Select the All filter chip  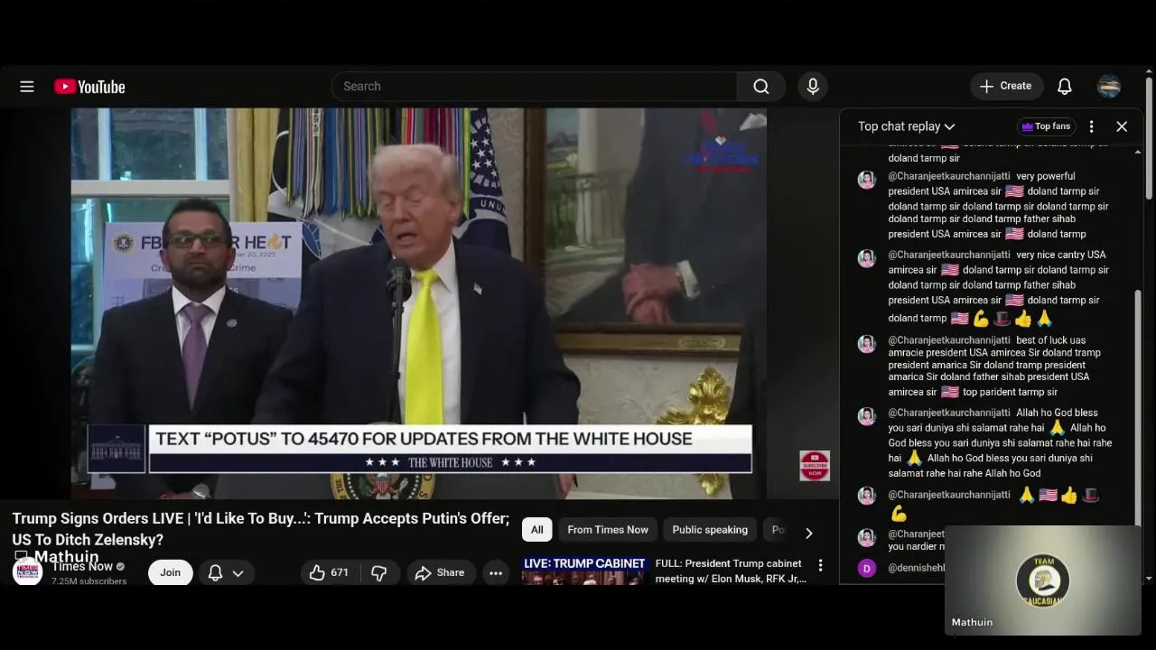[x=537, y=530]
